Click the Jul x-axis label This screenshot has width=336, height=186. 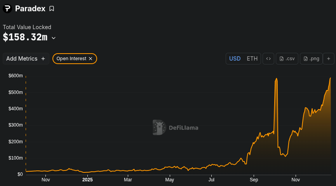pos(211,180)
